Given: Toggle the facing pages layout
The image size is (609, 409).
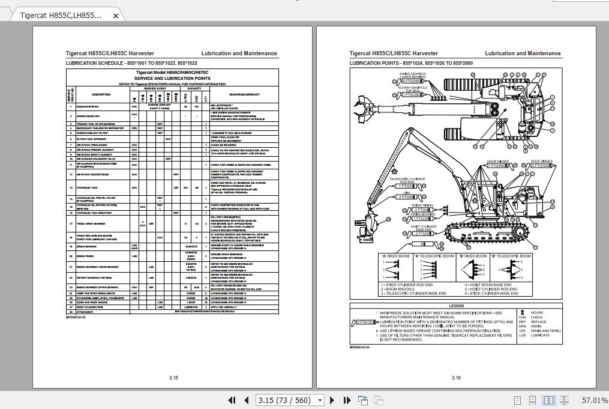Looking at the screenshot, I should click(x=548, y=400).
